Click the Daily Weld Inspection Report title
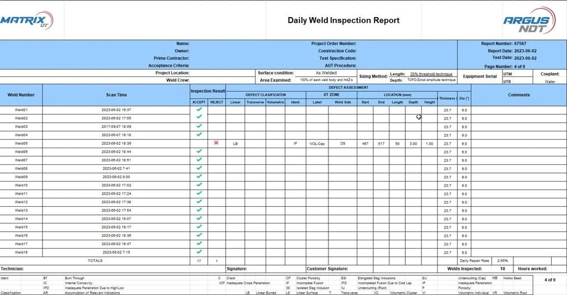567x295 pixels. (x=344, y=20)
